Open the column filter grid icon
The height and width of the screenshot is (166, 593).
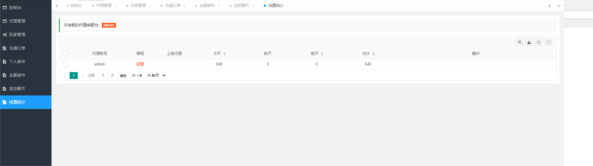point(519,42)
